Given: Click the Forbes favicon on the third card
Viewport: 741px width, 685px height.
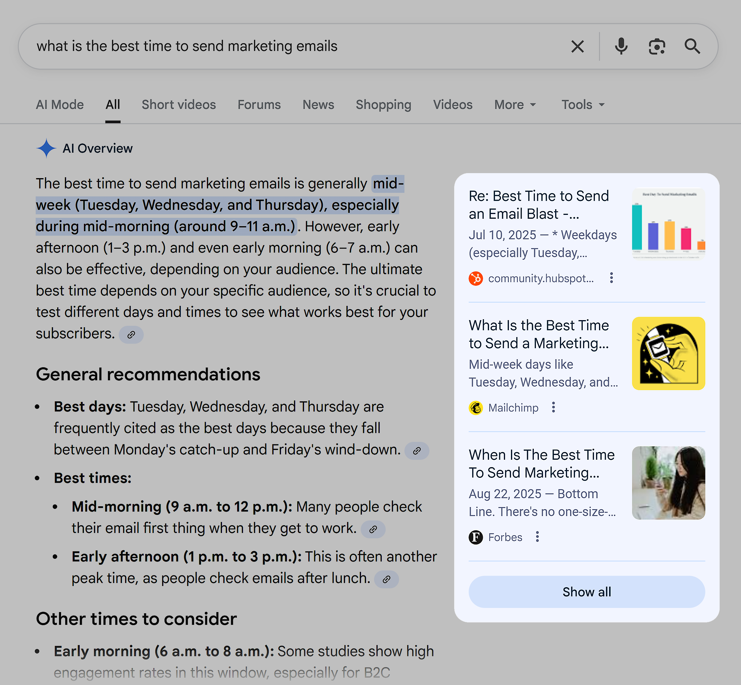Looking at the screenshot, I should [x=476, y=537].
